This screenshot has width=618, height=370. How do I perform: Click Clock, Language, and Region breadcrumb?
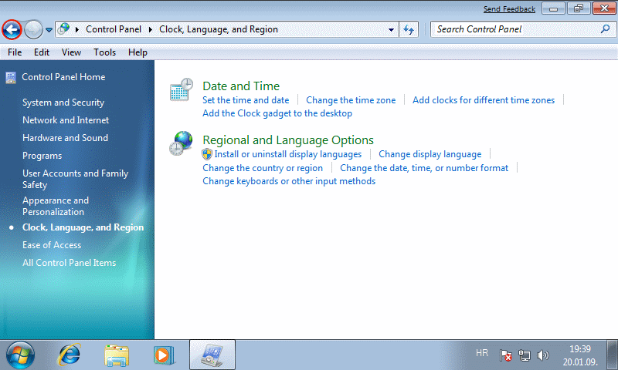[219, 29]
